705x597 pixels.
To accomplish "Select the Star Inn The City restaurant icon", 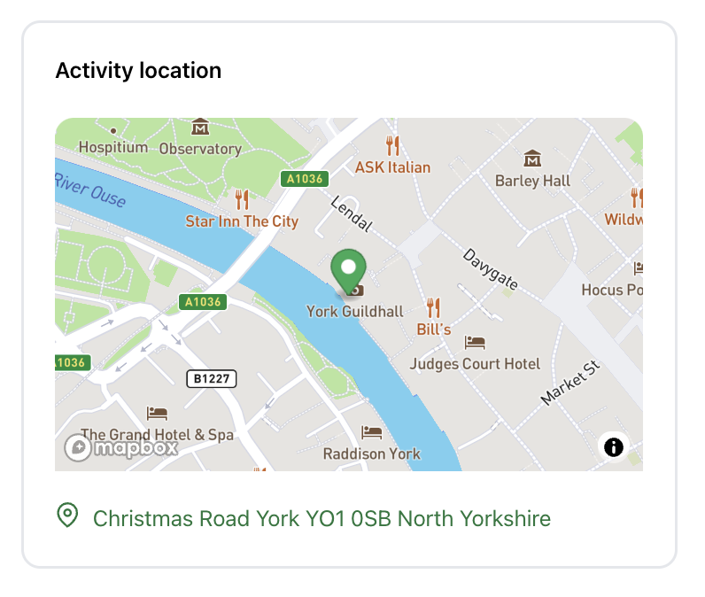I will 242,199.
